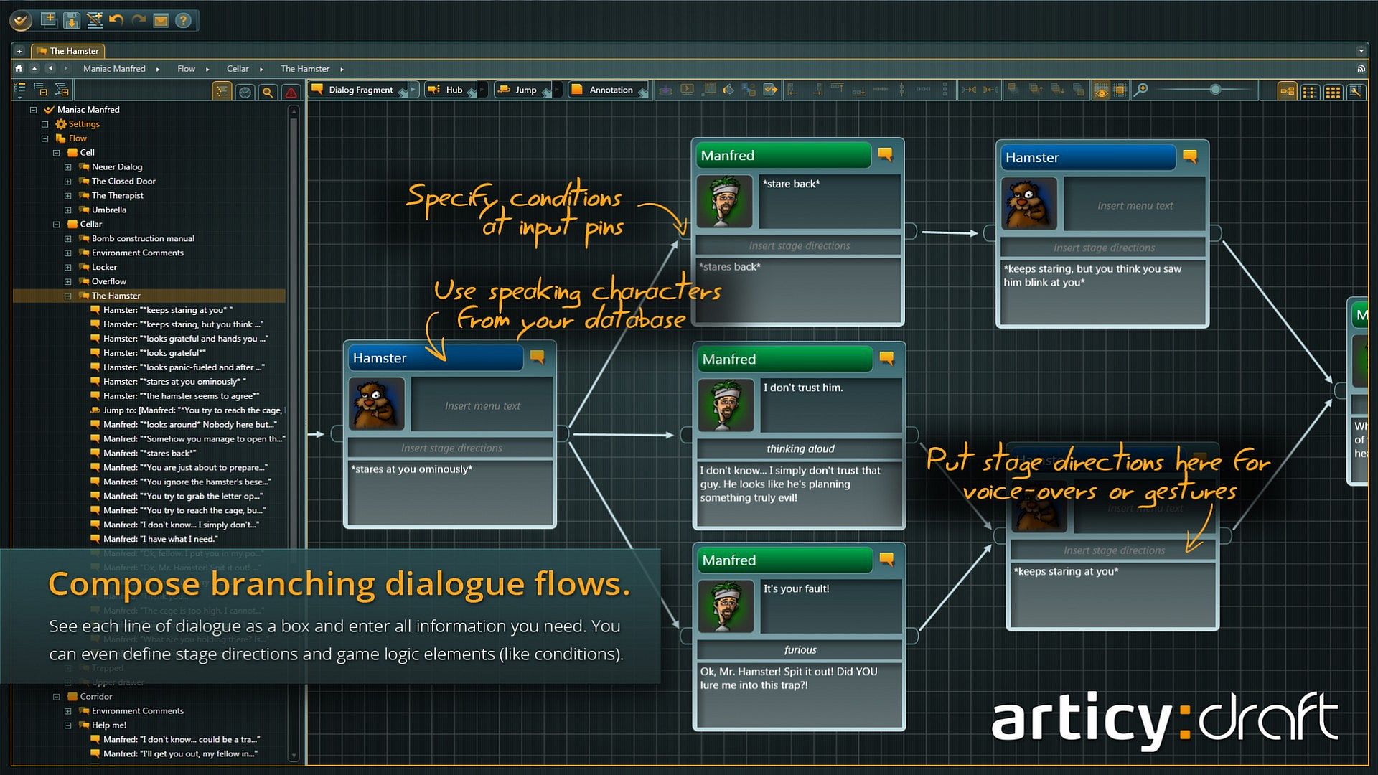The height and width of the screenshot is (775, 1378).
Task: Click the magnifier search icon in navigator
Action: click(x=268, y=92)
